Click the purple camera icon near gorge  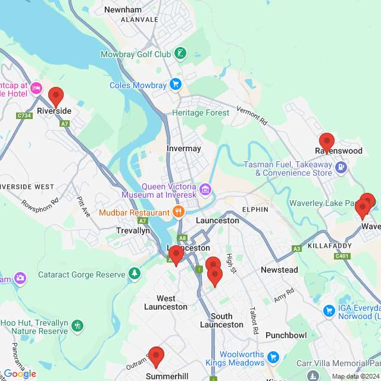(20, 278)
